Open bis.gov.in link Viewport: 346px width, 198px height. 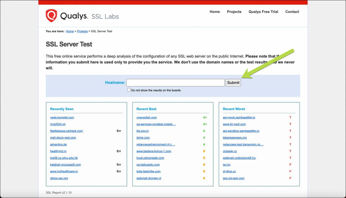coord(142,131)
